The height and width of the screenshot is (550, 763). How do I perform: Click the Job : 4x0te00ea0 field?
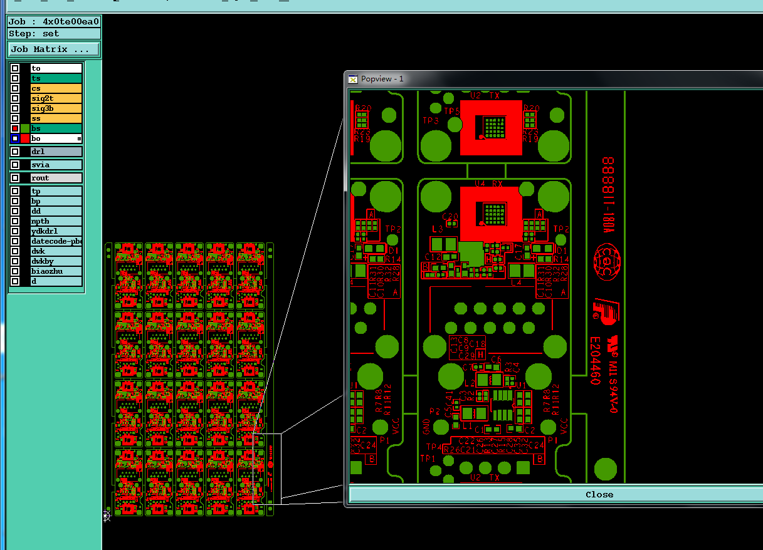point(53,21)
